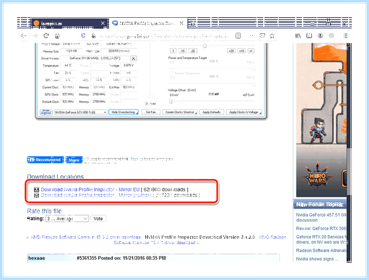
Task: Open the Geforce RTX 20 Services forum topic
Action: (x=321, y=239)
